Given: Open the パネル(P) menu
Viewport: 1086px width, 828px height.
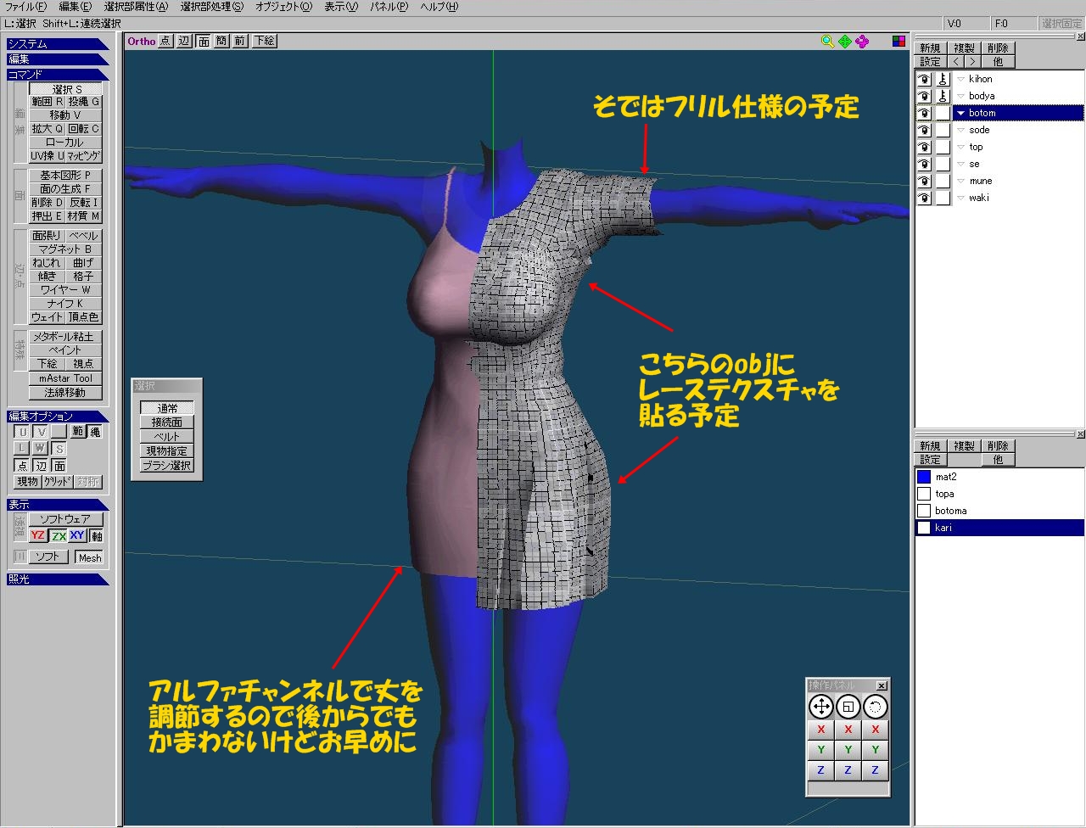Looking at the screenshot, I should click(389, 7).
